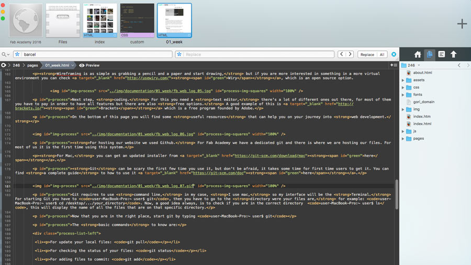Screen dimensions: 471x265
Task: Click the search magnifier options icon
Action: point(5,54)
